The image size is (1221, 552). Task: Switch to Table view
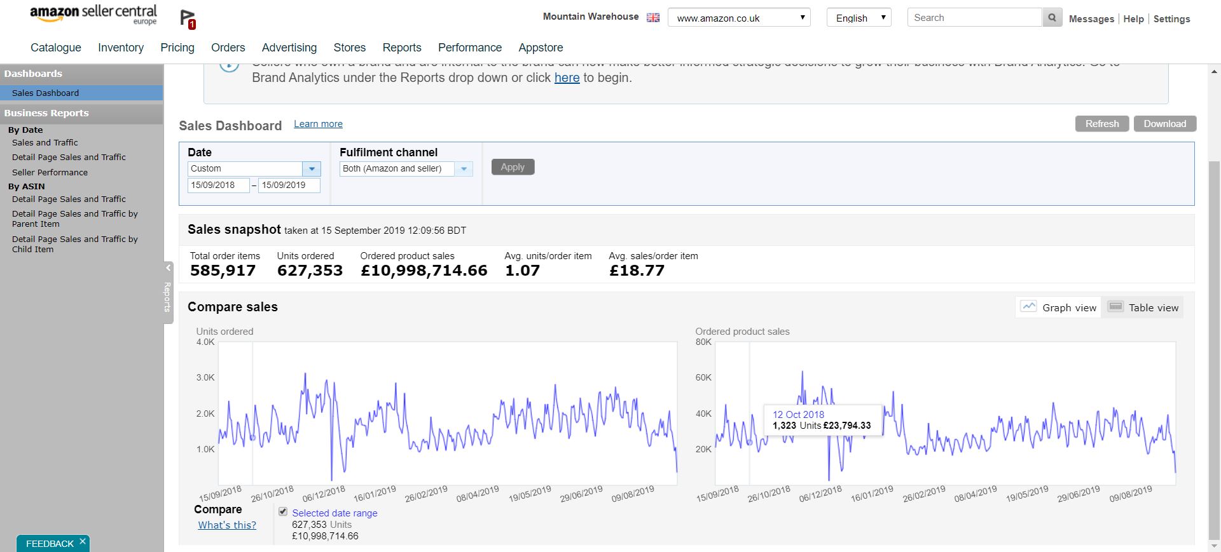(x=1143, y=307)
